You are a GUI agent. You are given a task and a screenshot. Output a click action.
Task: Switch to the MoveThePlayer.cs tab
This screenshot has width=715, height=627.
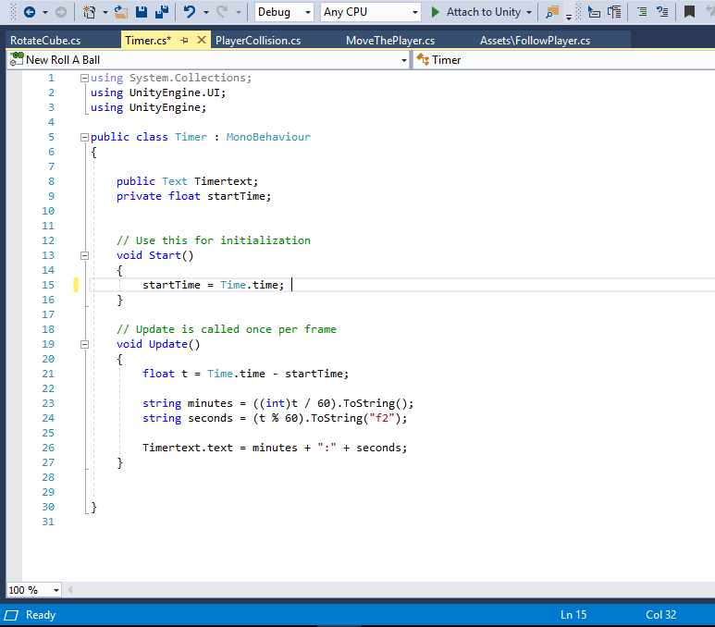coord(390,41)
